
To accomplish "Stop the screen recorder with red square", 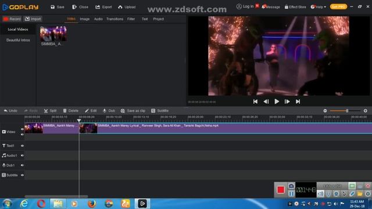I will pos(281,190).
